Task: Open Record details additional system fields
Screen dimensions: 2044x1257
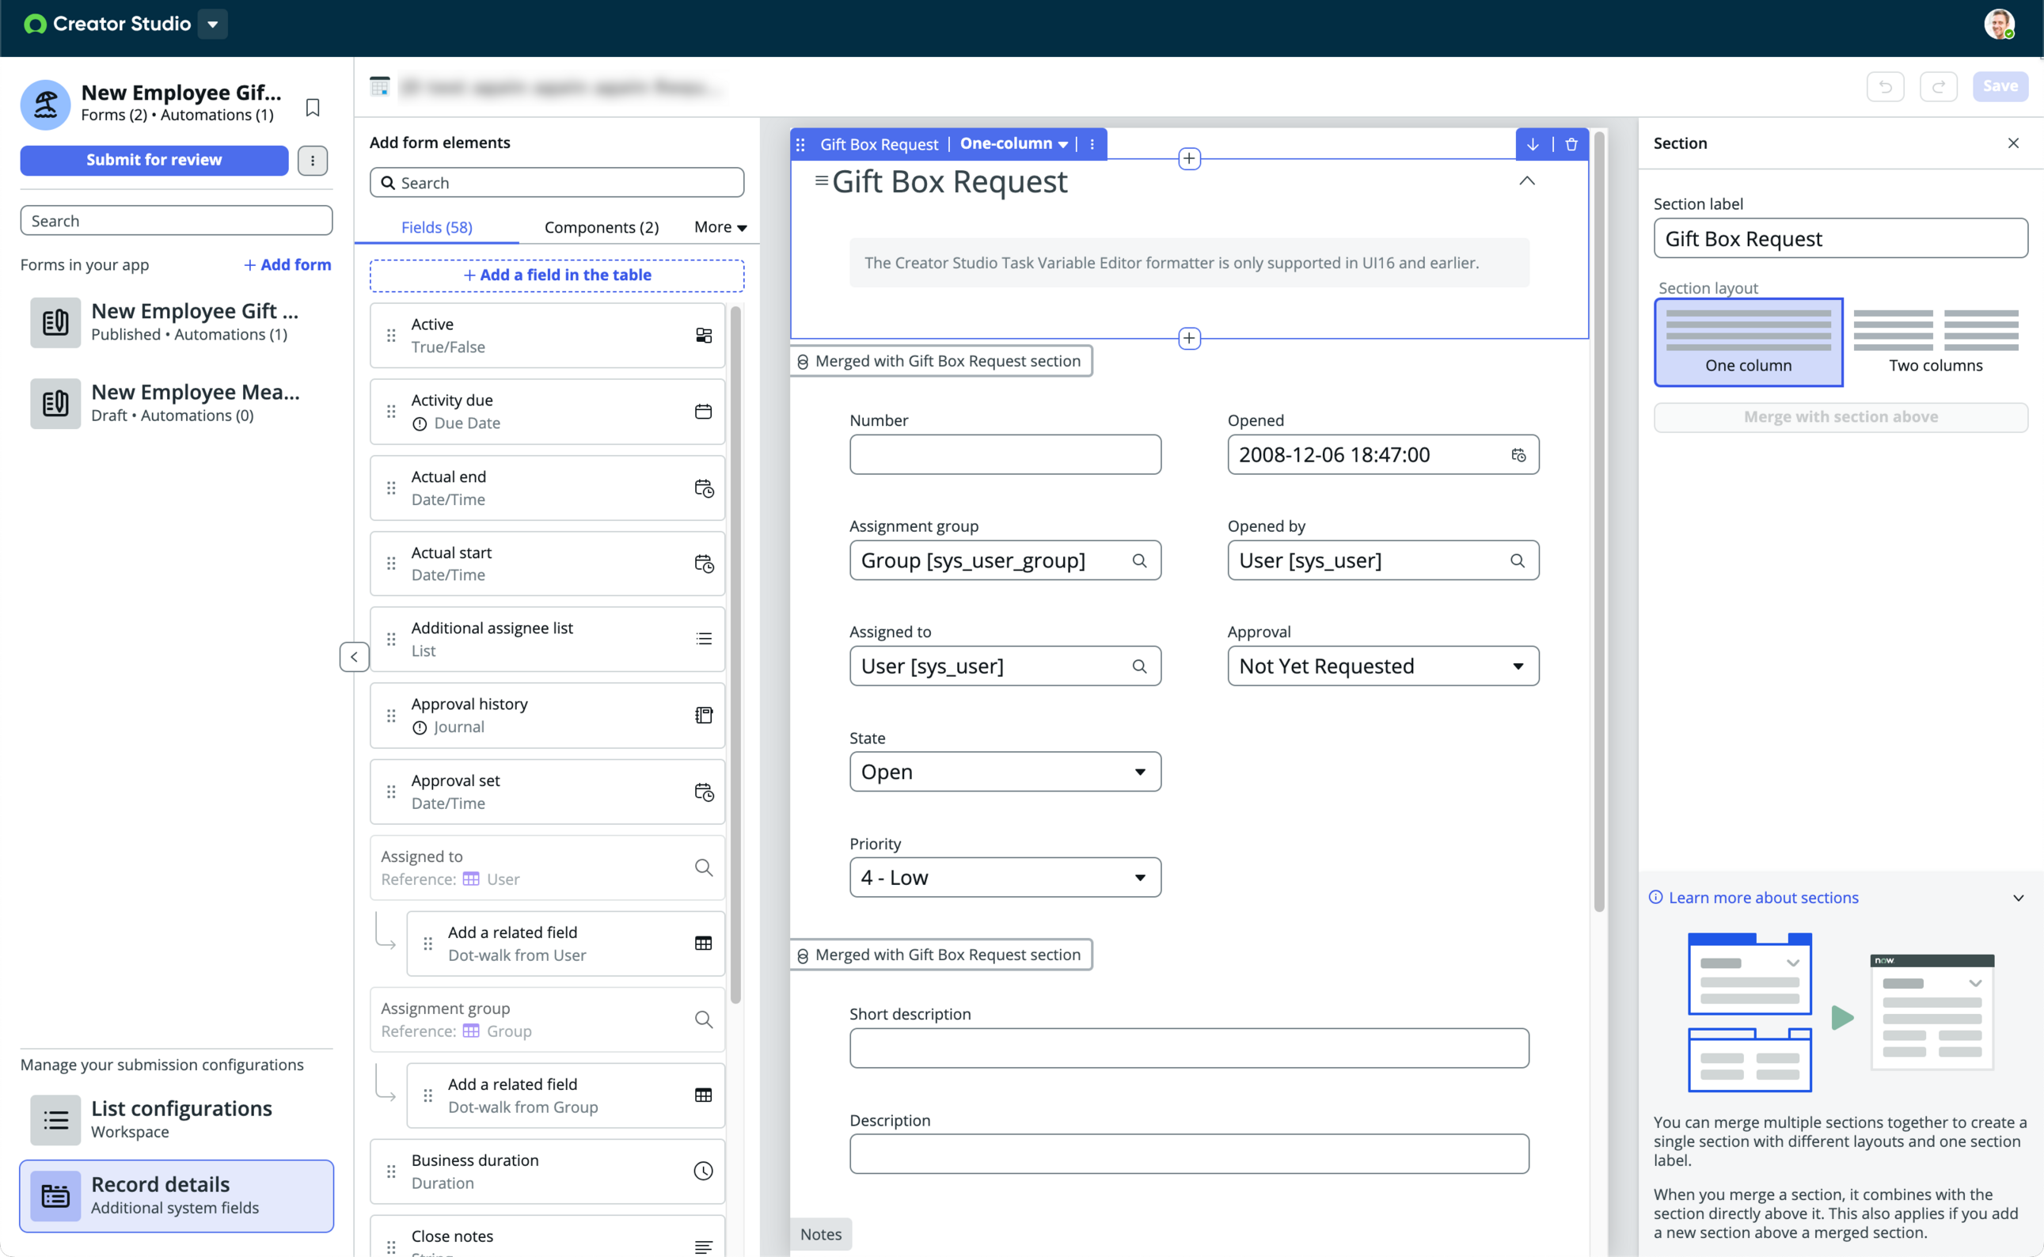Action: point(177,1194)
